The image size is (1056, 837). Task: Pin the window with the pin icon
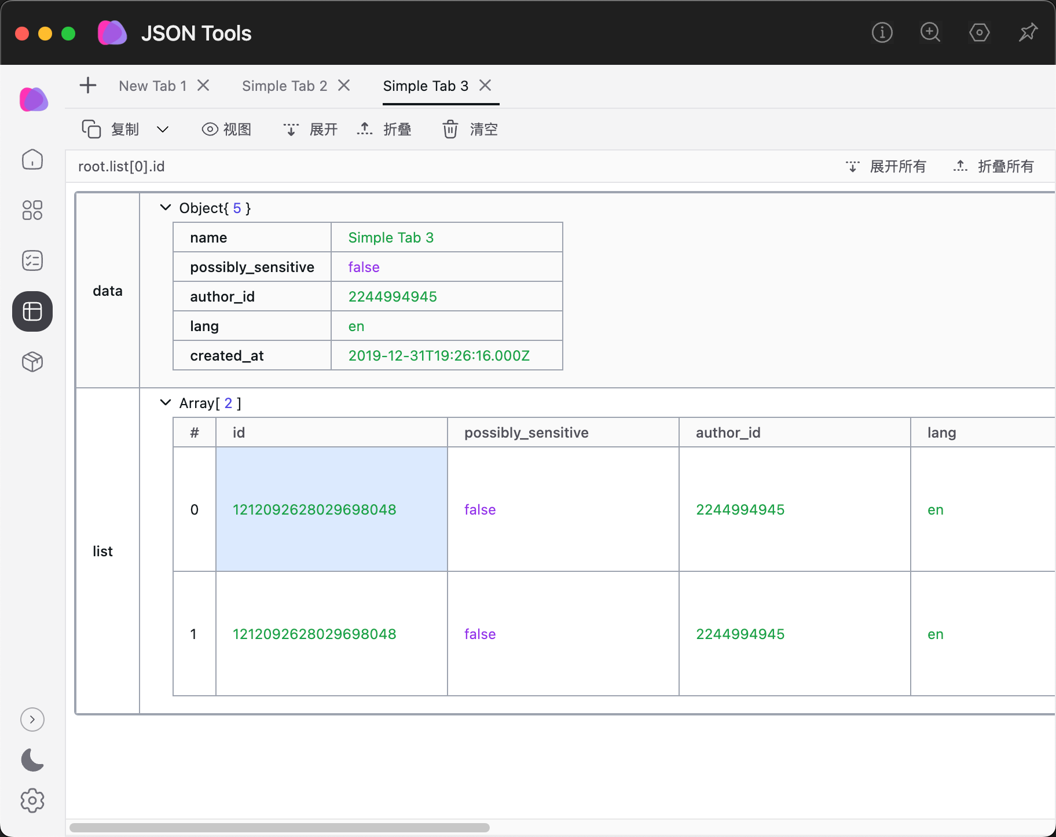pos(1028,32)
